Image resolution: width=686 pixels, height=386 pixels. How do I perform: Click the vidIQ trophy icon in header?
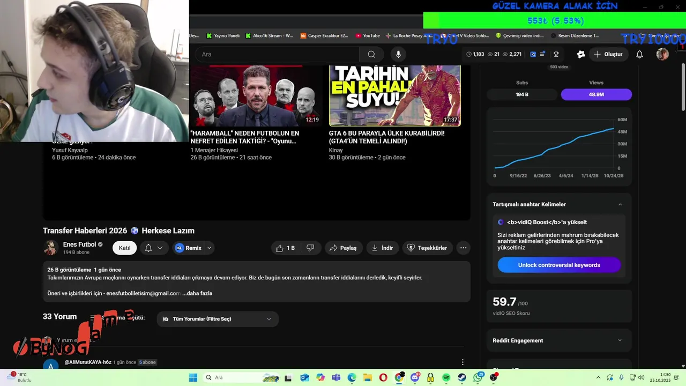[x=556, y=54]
